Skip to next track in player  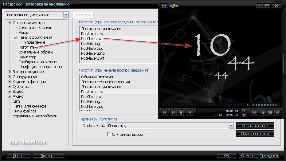click(190, 112)
